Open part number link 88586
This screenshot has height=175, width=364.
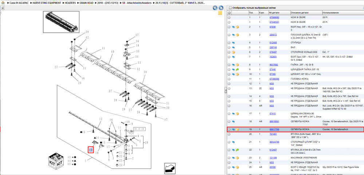(273, 167)
